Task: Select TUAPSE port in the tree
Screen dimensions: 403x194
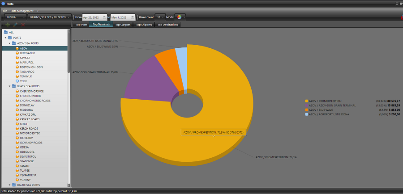Action: pos(25,170)
